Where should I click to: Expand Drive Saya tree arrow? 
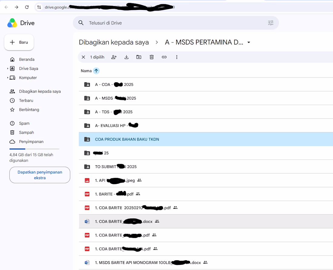click(8, 69)
